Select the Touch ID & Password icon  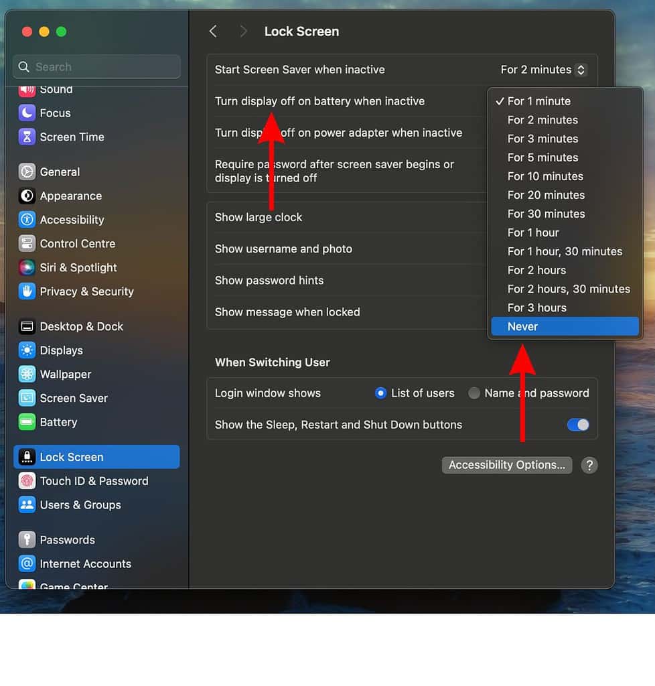pyautogui.click(x=26, y=481)
